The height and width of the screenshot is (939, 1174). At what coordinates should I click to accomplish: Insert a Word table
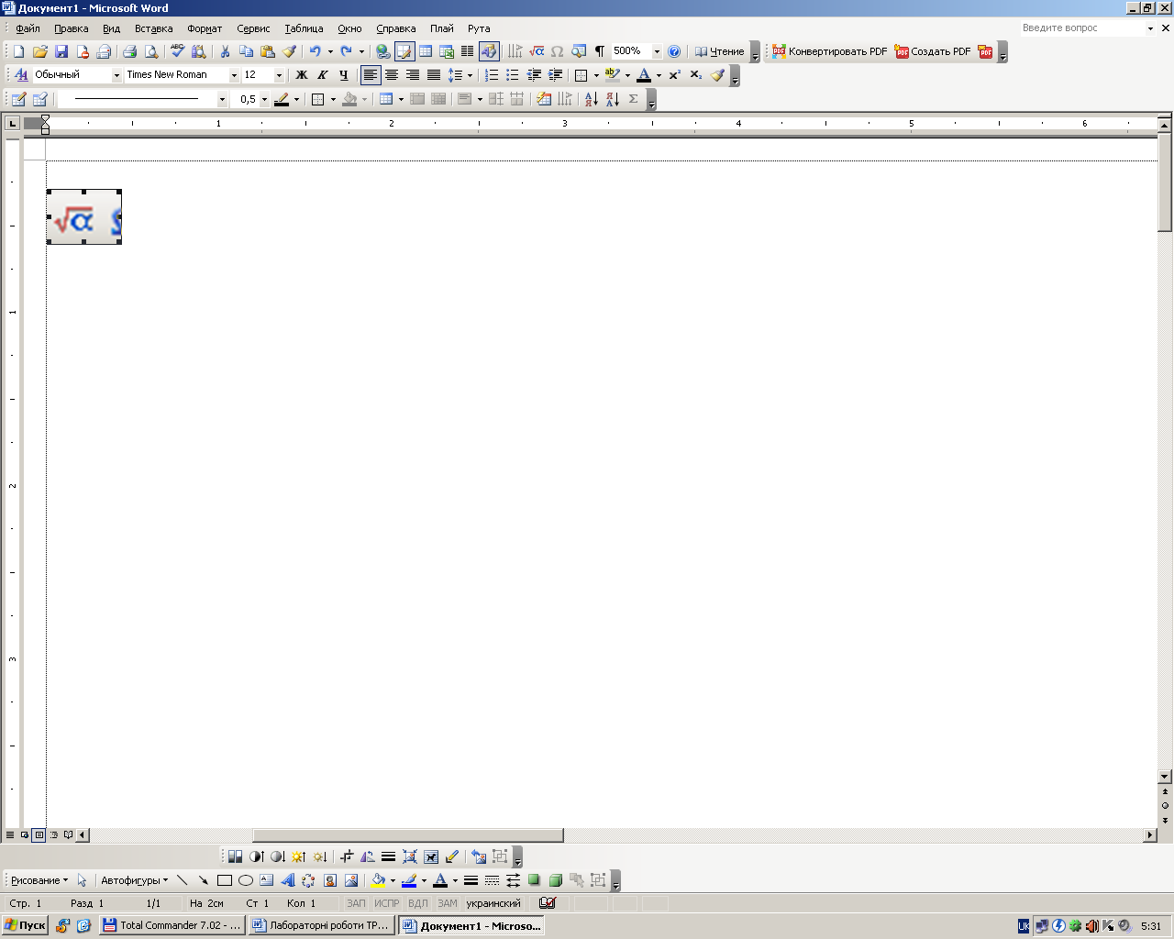tap(426, 51)
